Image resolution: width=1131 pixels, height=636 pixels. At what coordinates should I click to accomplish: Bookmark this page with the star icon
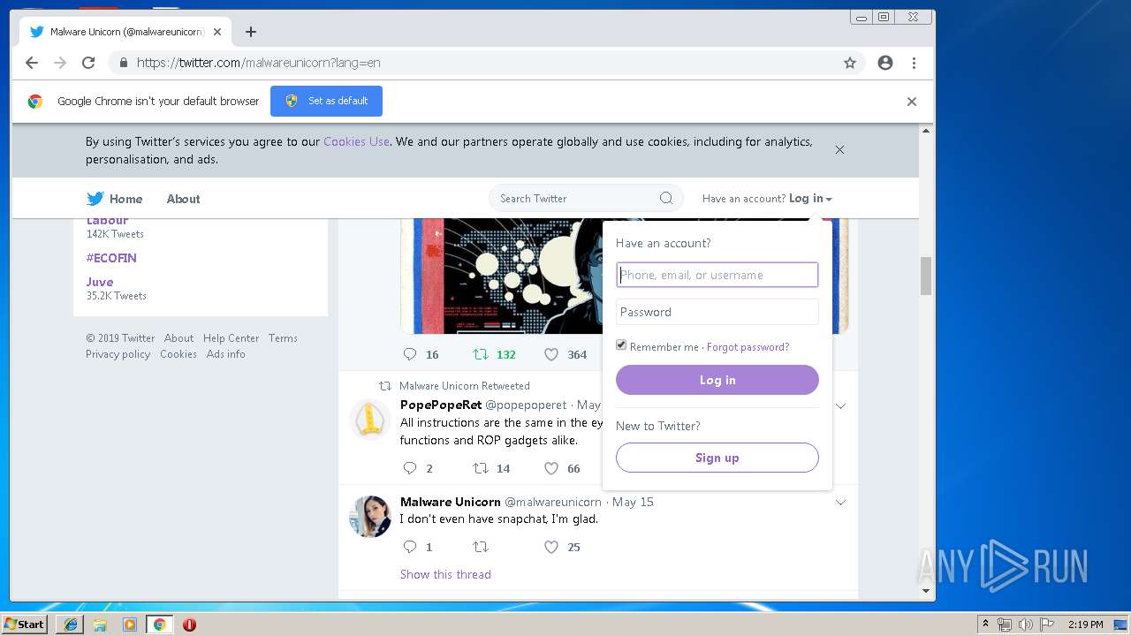pos(850,63)
